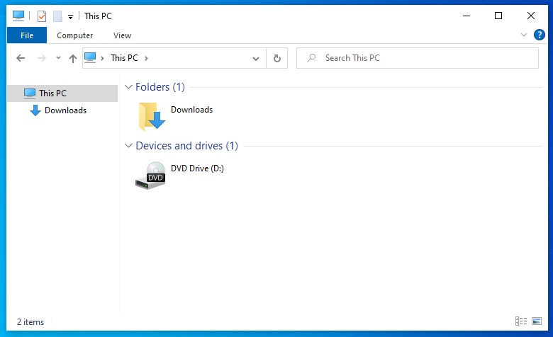Open the File menu

coord(27,35)
